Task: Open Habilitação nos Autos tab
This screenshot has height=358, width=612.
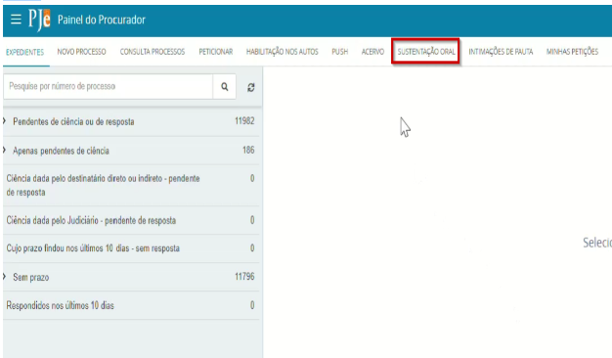Action: 283,52
